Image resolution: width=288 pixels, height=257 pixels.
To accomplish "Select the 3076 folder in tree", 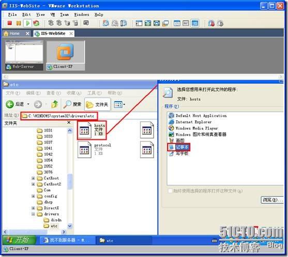I will click(x=45, y=172).
